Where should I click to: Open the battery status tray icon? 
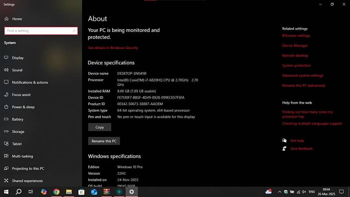pos(292,192)
